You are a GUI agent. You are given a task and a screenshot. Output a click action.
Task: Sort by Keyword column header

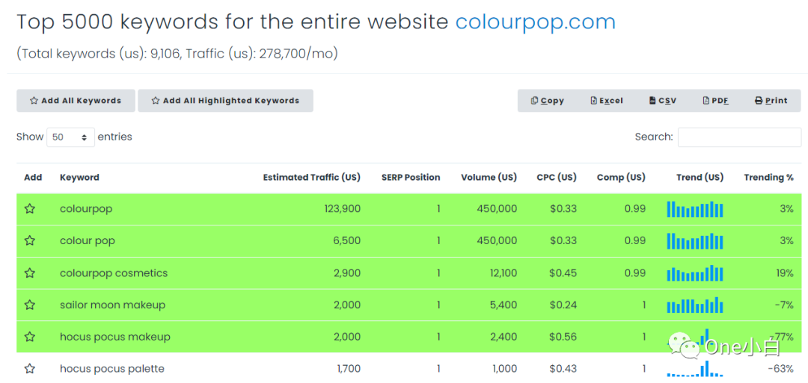click(79, 178)
